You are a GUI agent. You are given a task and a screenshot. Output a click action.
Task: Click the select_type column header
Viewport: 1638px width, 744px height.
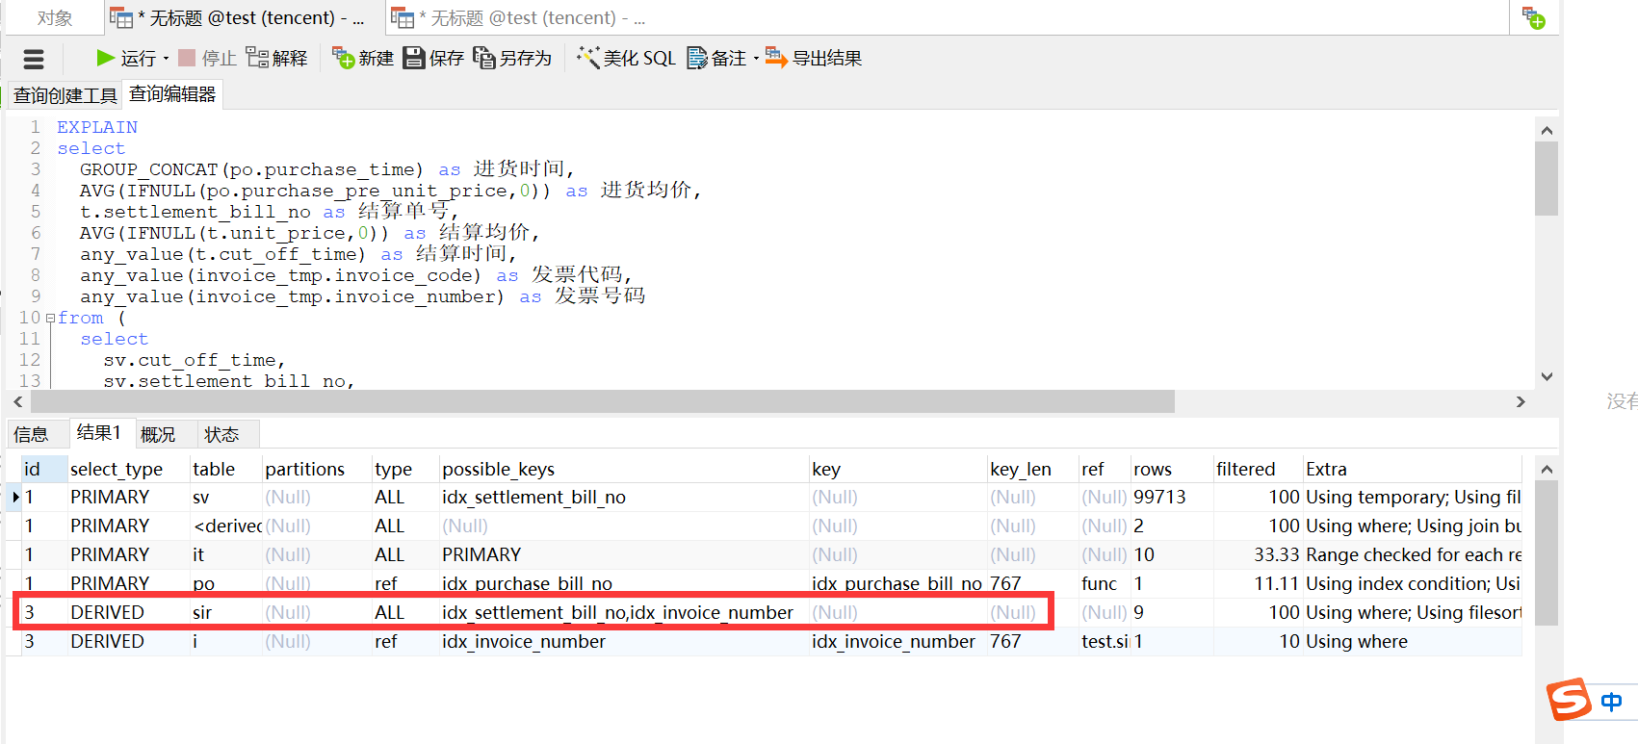pyautogui.click(x=128, y=469)
